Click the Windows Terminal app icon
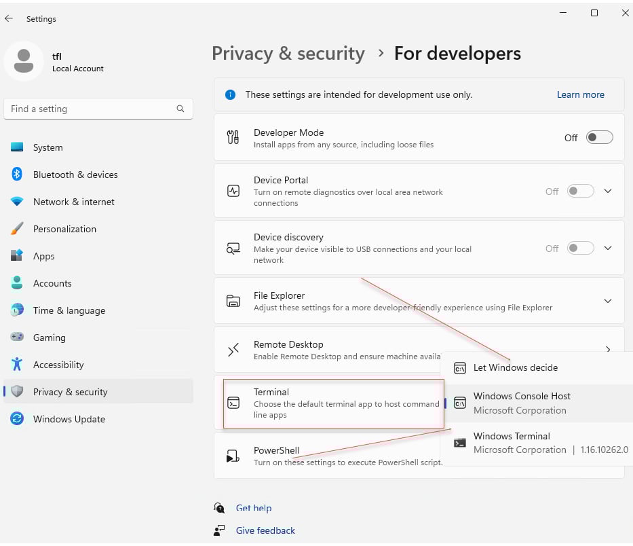This screenshot has width=633, height=546. click(x=460, y=443)
